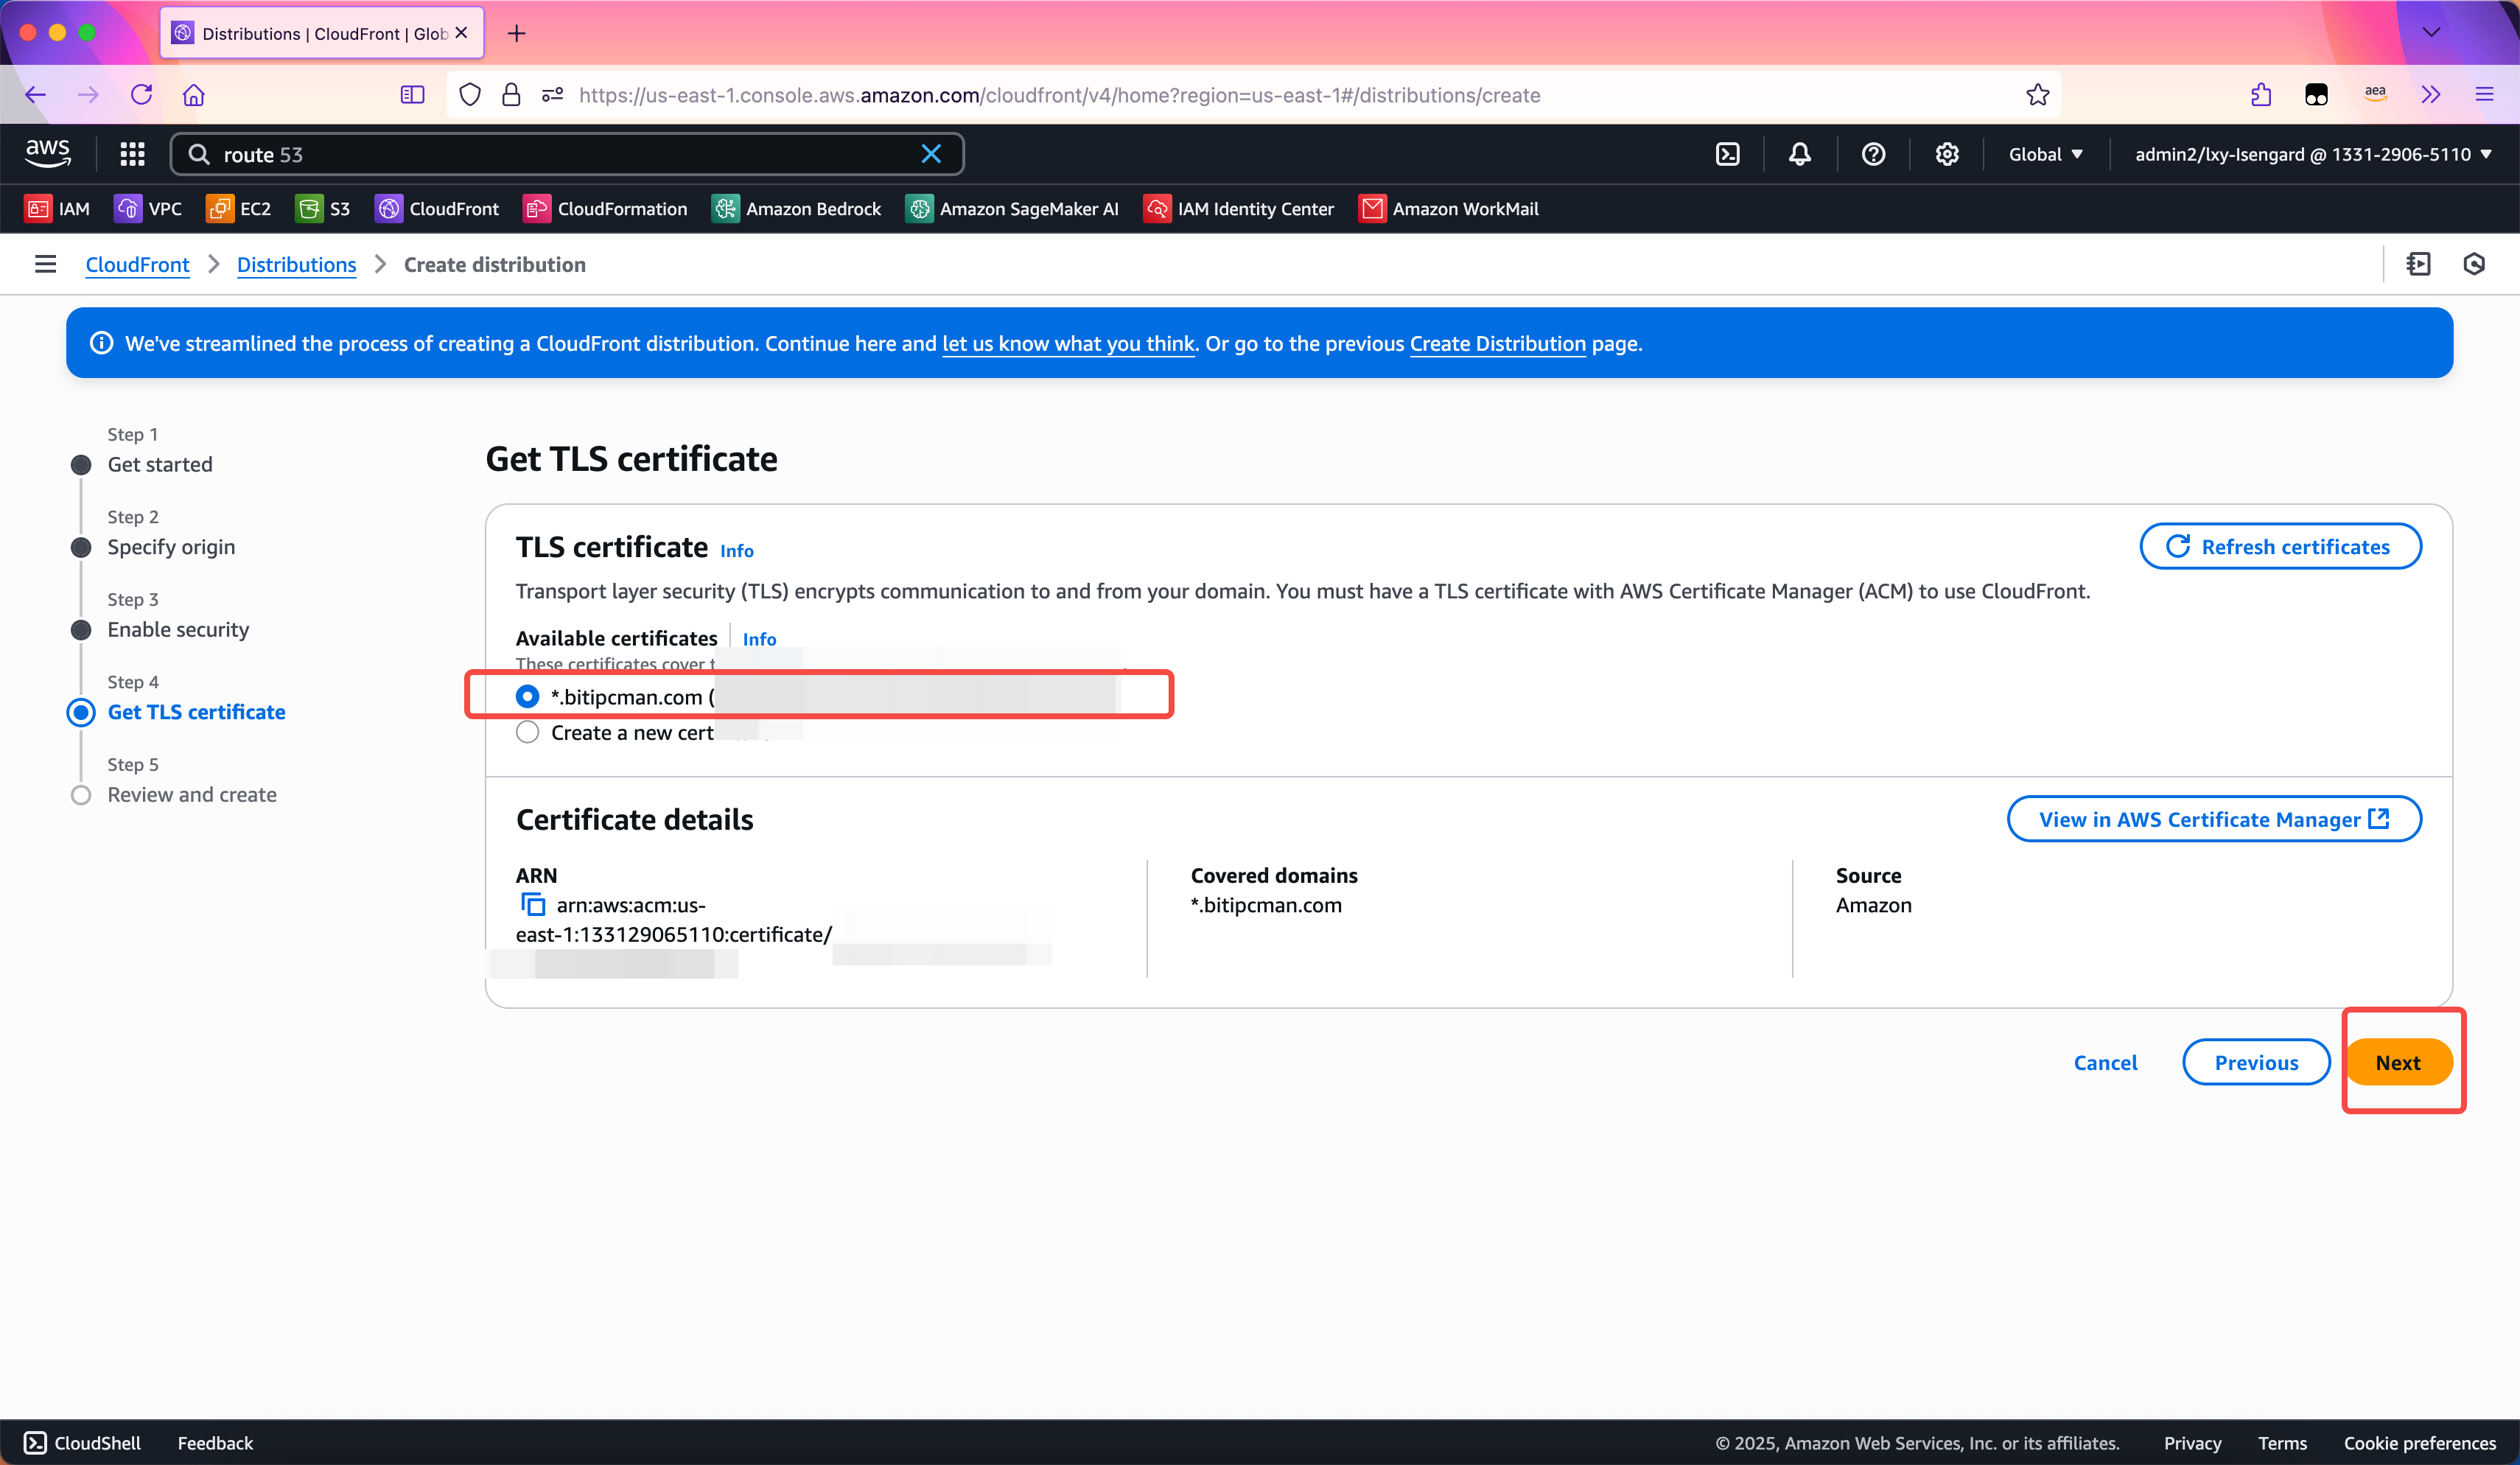Open Amazon SageMaker AI shortcut
The width and height of the screenshot is (2520, 1465).
pos(1011,209)
